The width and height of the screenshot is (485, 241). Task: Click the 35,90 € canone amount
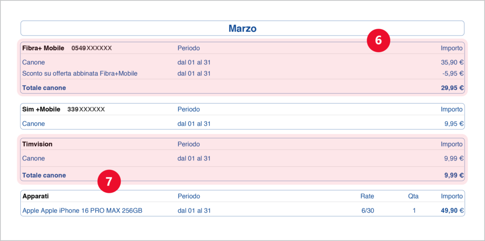(x=452, y=62)
